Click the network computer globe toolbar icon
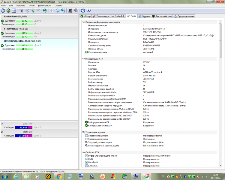 (63, 10)
